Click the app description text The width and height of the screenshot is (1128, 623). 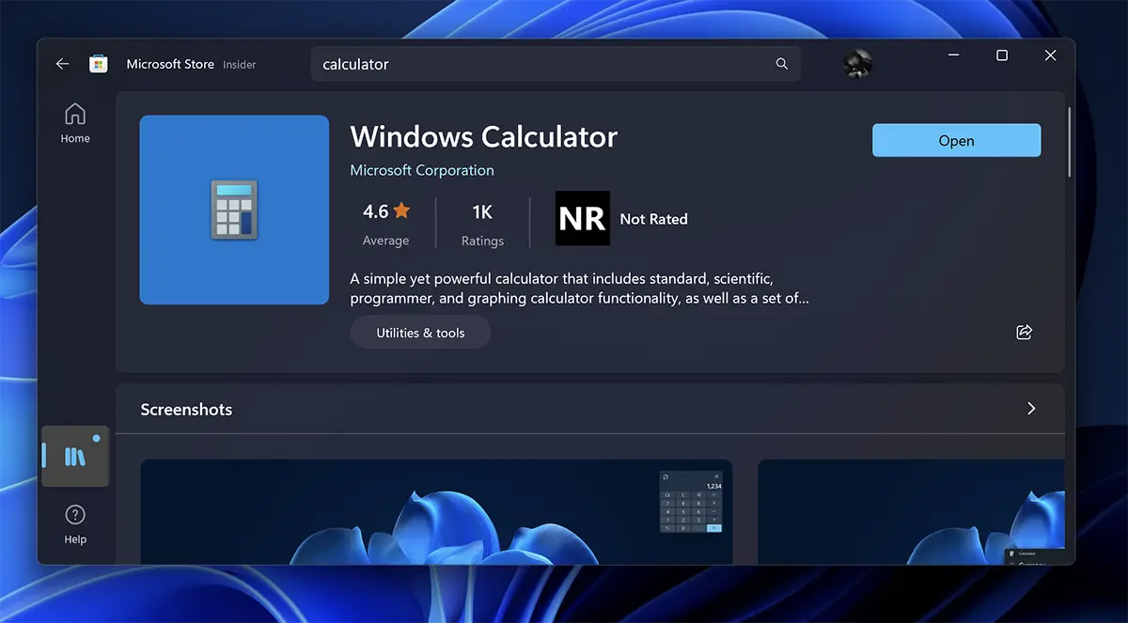(x=580, y=288)
